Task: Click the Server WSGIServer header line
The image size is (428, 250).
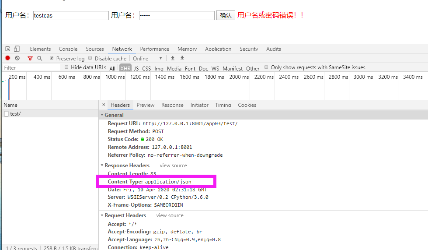Action: pyautogui.click(x=158, y=197)
